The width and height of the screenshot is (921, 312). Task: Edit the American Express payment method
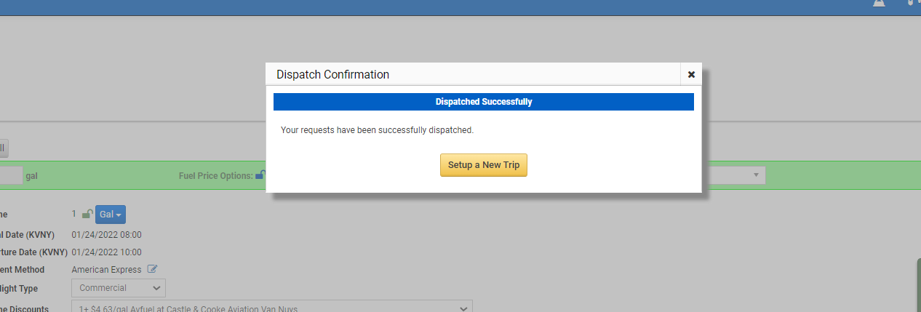[x=152, y=269]
